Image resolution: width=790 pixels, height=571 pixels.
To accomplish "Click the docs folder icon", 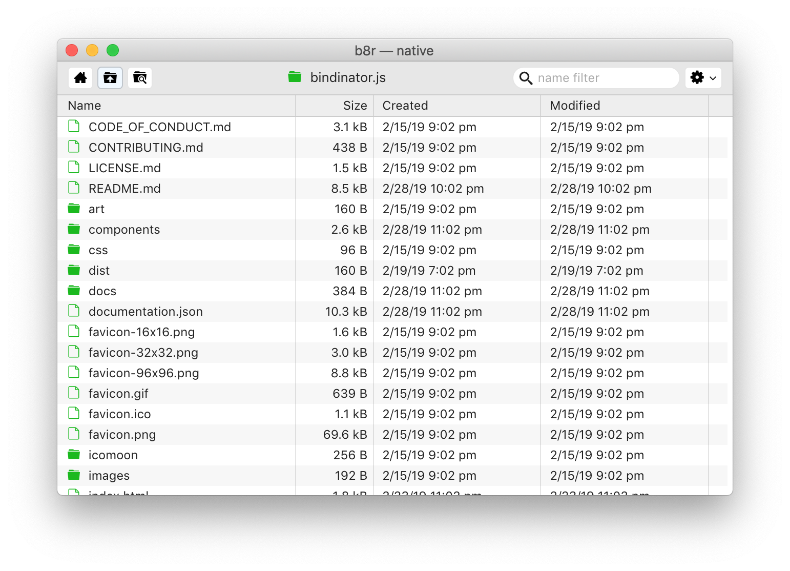I will pyautogui.click(x=74, y=290).
